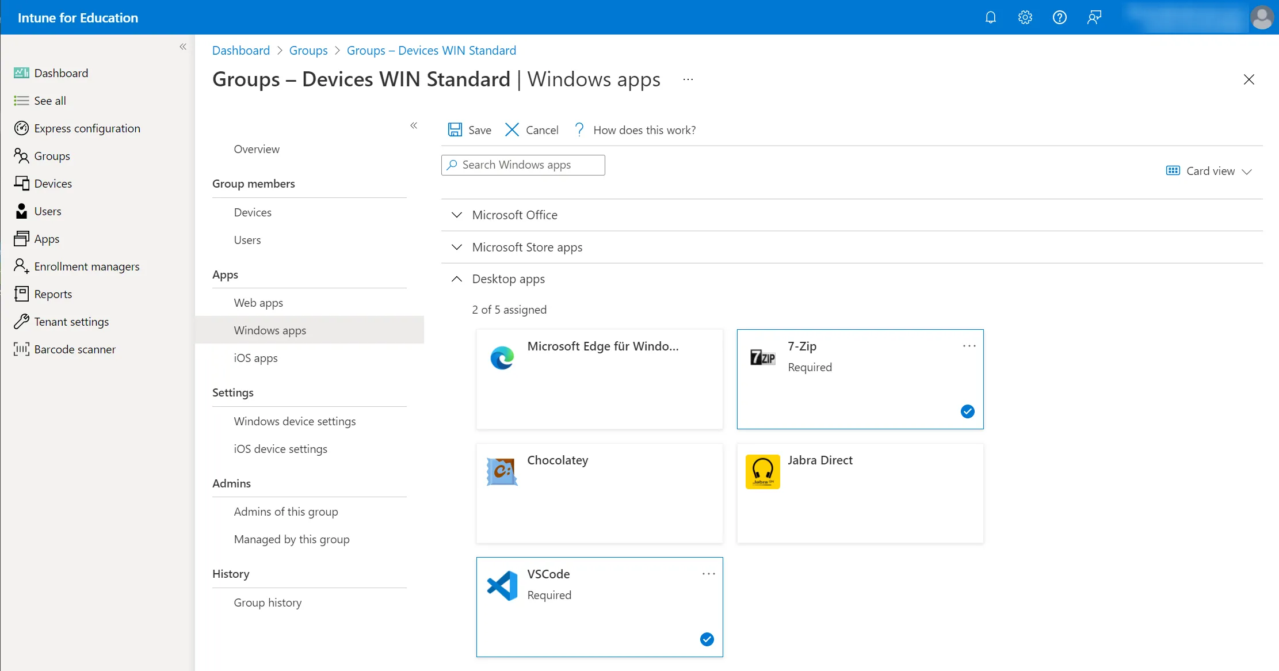The width and height of the screenshot is (1279, 671).
Task: Open Managed by this group
Action: [x=292, y=539]
